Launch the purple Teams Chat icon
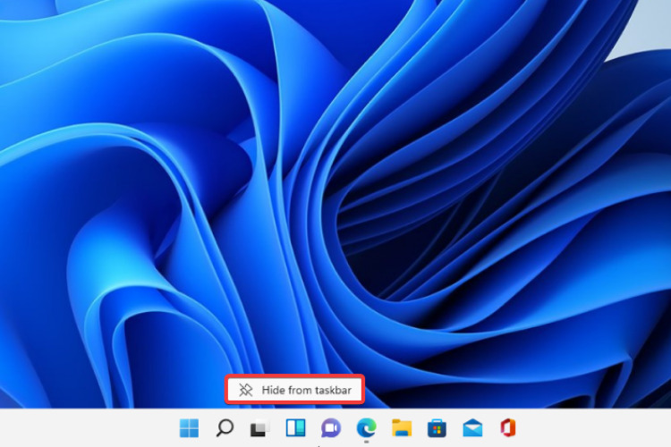The height and width of the screenshot is (447, 671). point(331,427)
